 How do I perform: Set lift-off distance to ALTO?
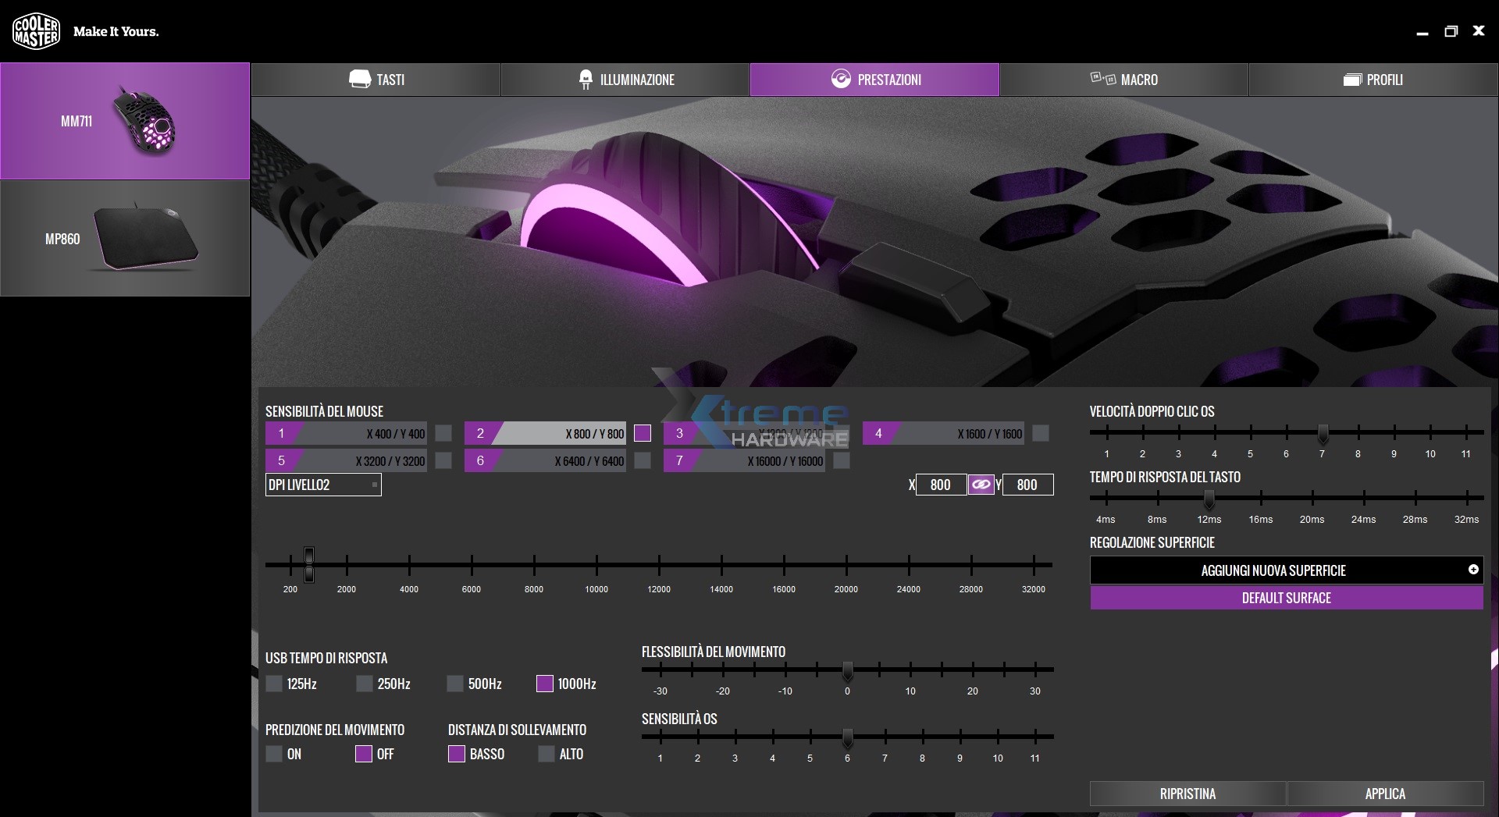click(545, 754)
